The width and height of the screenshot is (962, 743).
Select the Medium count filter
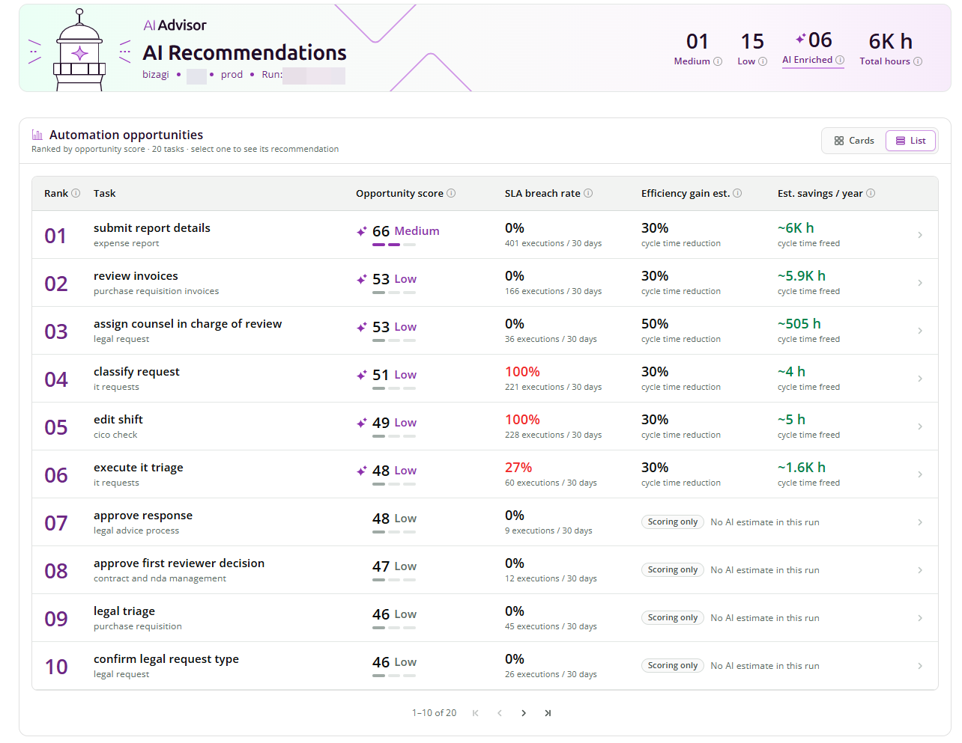(x=698, y=49)
